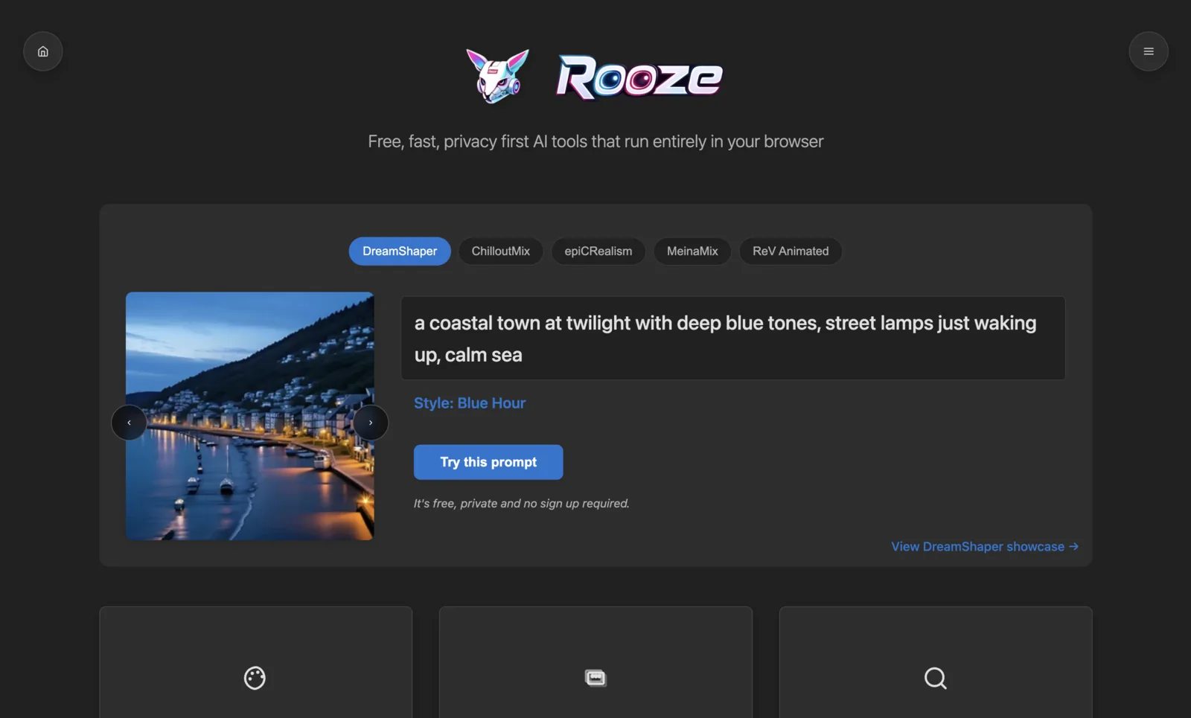Click the Rooze wordmark logo
The image size is (1191, 718).
click(639, 77)
